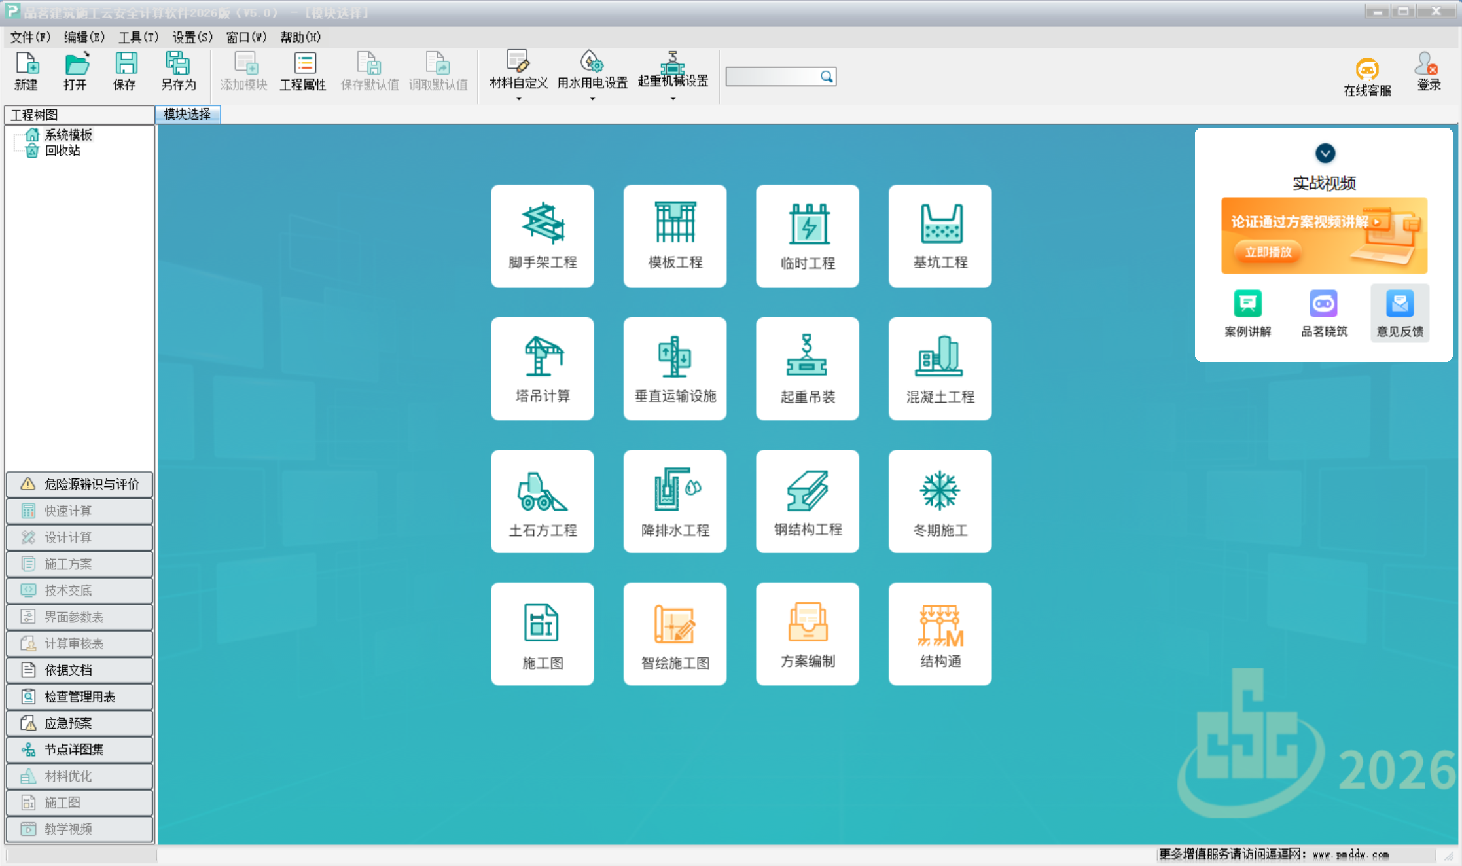Expand the 材料自定义 dropdown arrow
This screenshot has width=1462, height=866.
click(x=519, y=99)
